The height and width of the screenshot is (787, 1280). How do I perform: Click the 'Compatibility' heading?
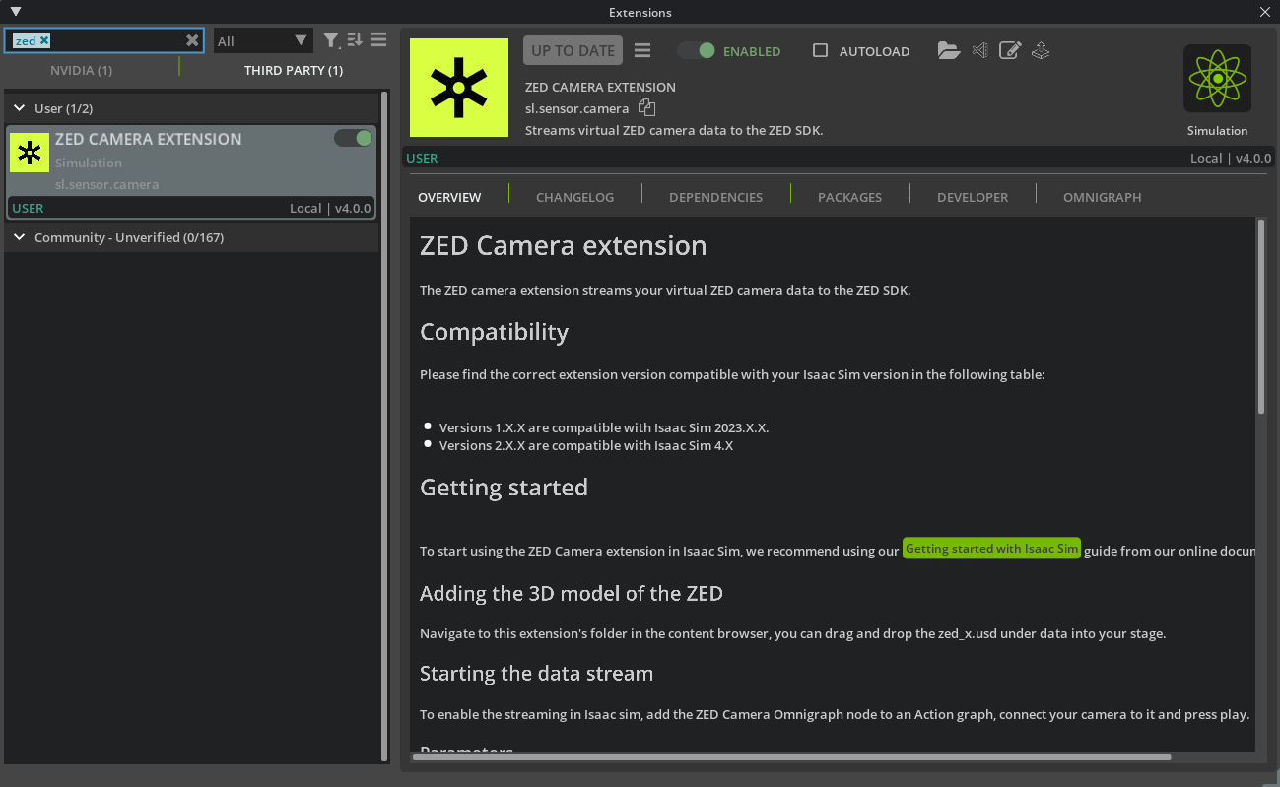(494, 332)
